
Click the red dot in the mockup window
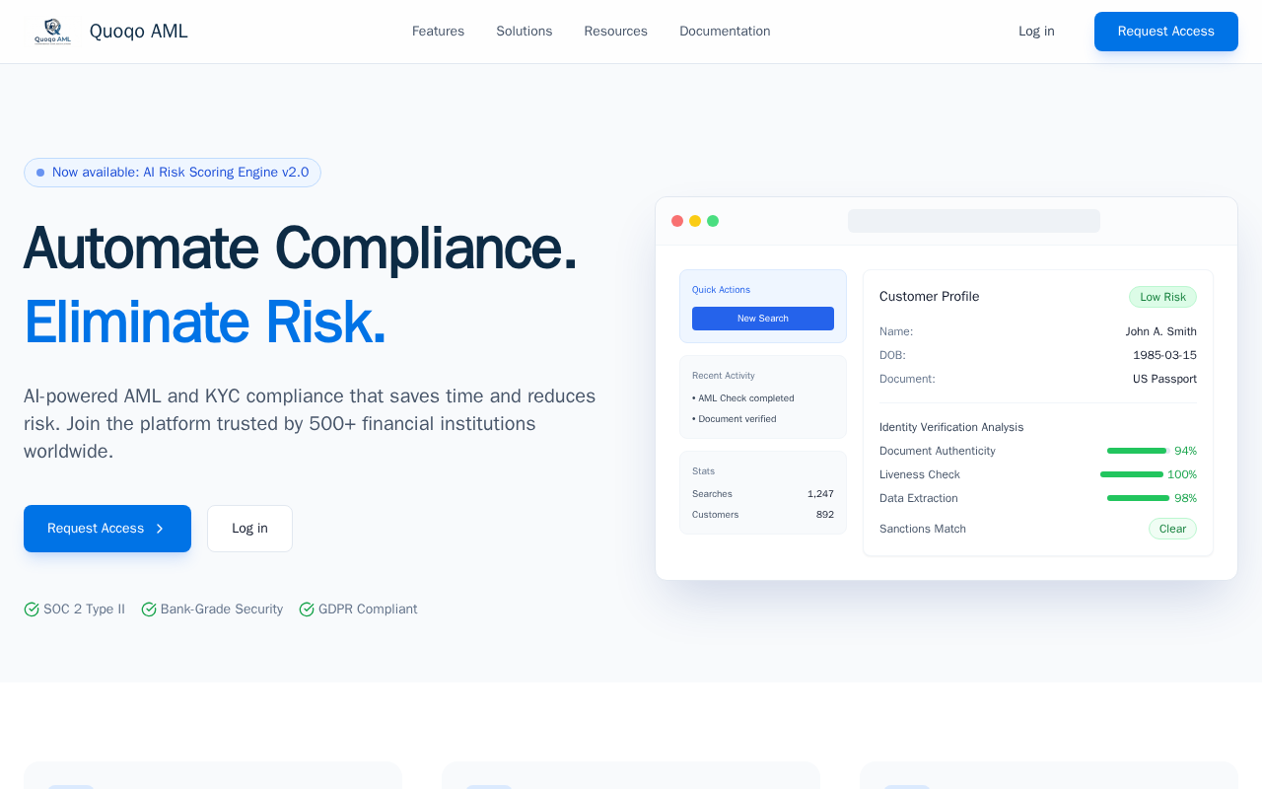click(x=677, y=221)
